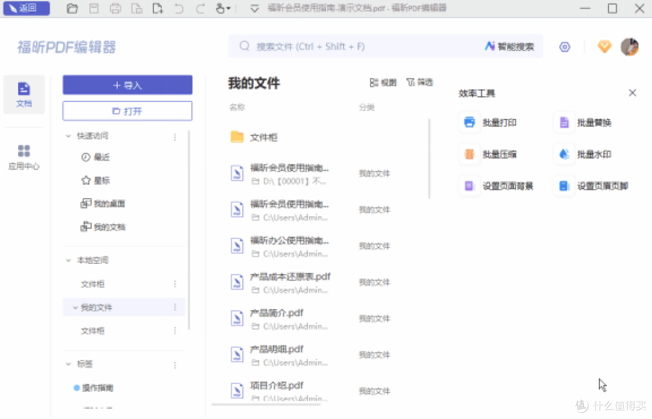Open the quick access toolbar customize dropdown
Viewport: 652px width, 419px height.
pos(255,8)
